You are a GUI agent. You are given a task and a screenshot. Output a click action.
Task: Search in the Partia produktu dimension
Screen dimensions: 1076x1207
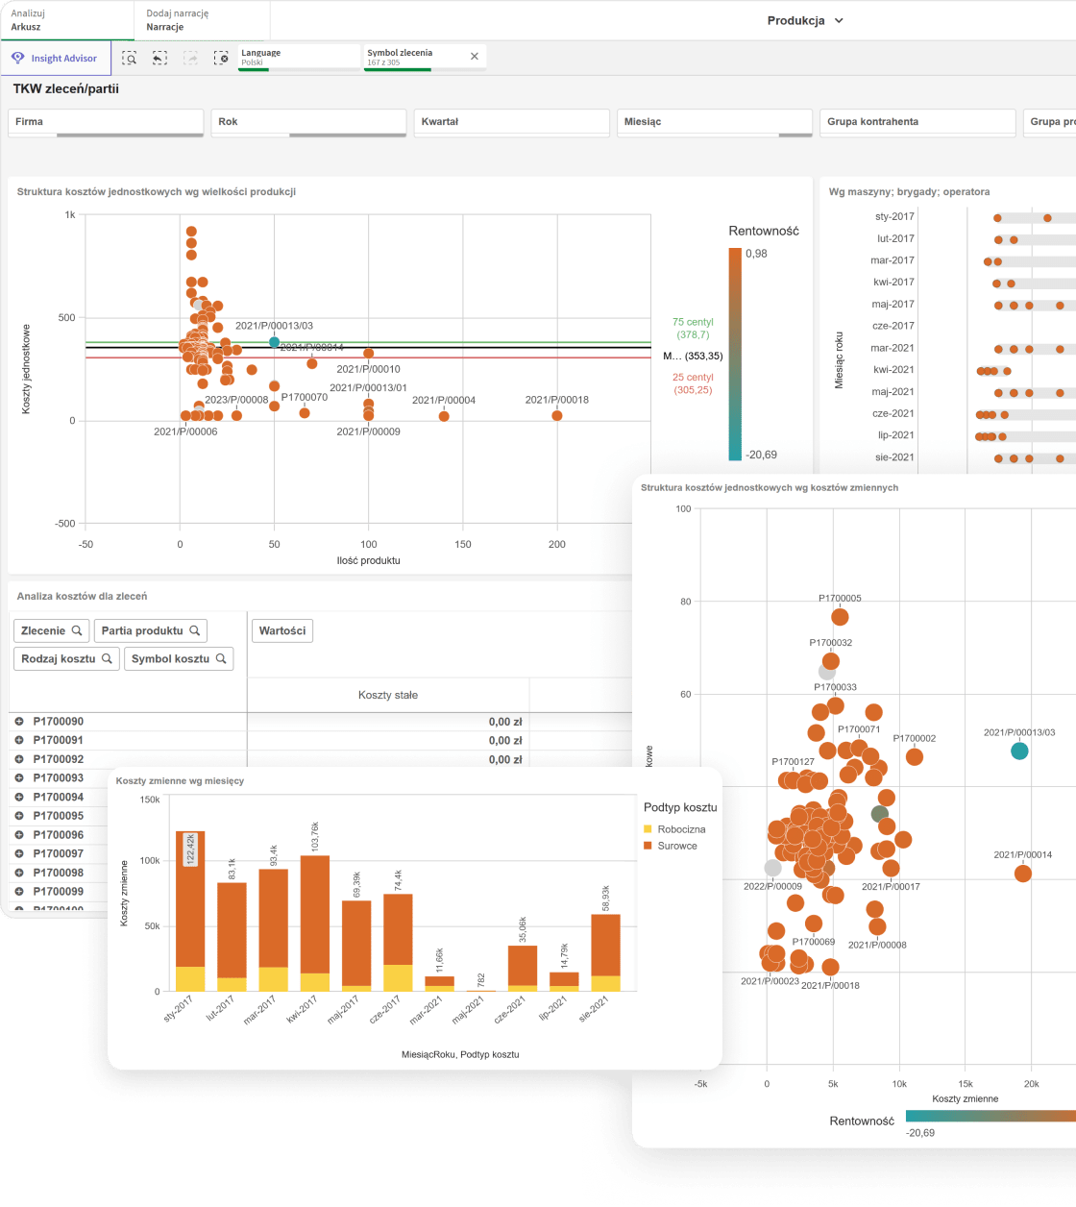(194, 631)
